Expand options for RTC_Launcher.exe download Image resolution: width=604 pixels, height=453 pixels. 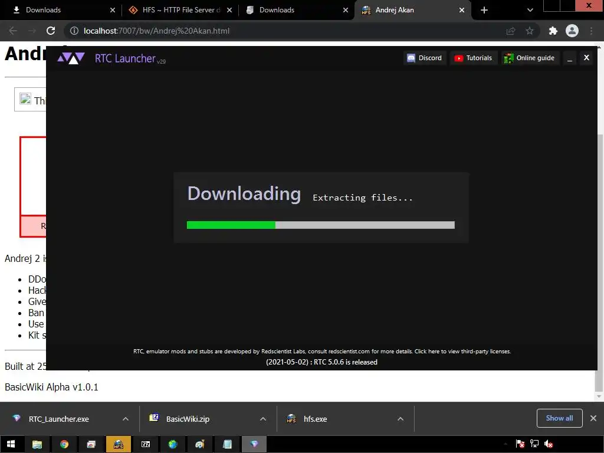(x=126, y=419)
